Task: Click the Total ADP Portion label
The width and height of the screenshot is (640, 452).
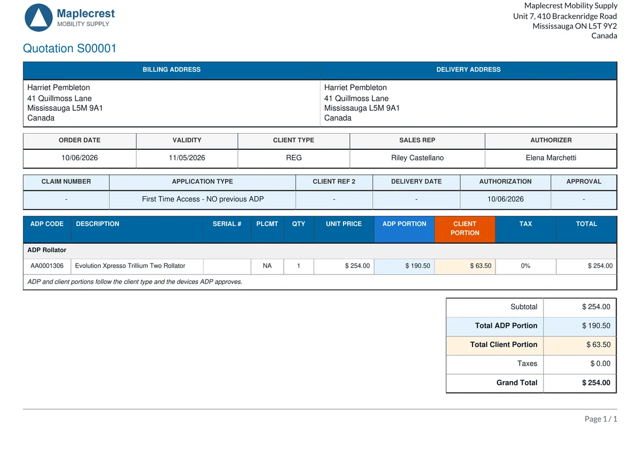Action: (506, 326)
